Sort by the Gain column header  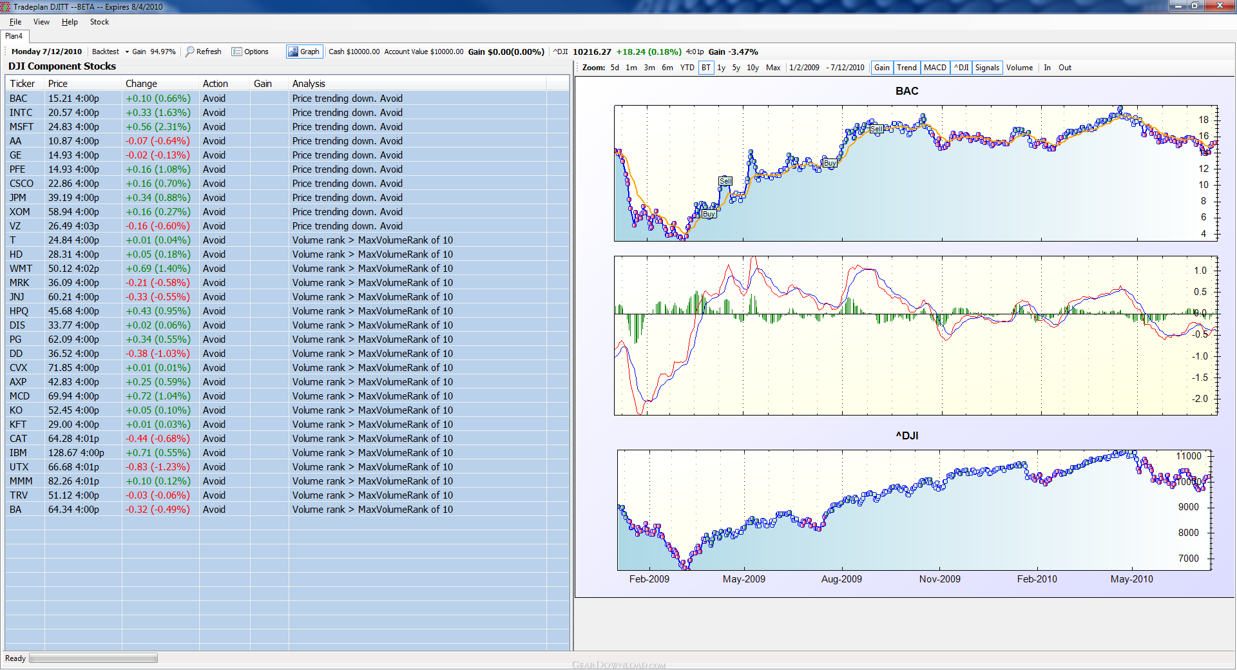(x=269, y=84)
